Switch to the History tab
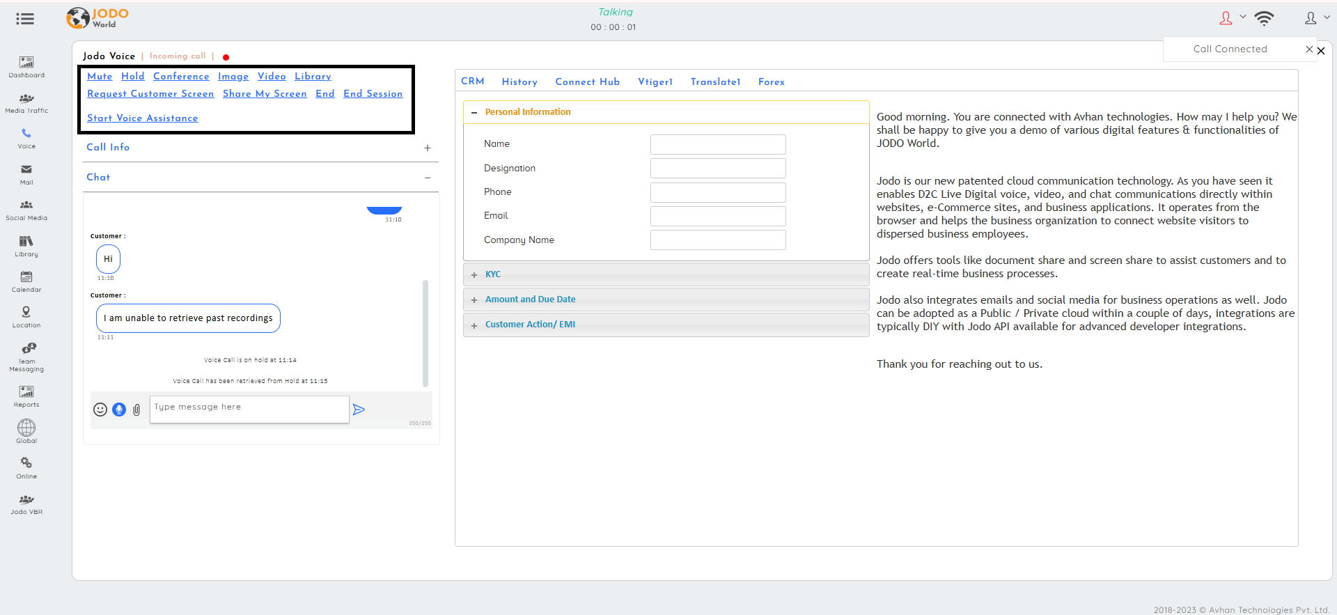 pyautogui.click(x=519, y=81)
